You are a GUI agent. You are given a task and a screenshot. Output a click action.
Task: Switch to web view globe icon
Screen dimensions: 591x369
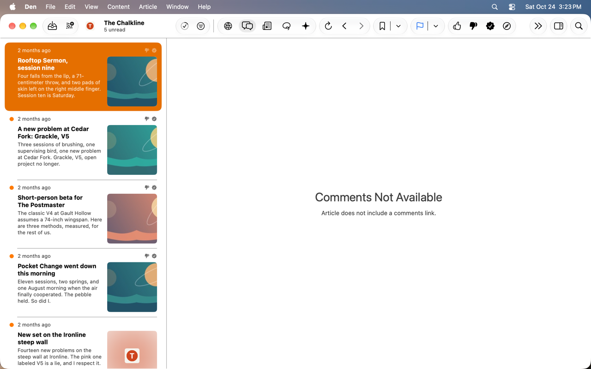tap(228, 26)
